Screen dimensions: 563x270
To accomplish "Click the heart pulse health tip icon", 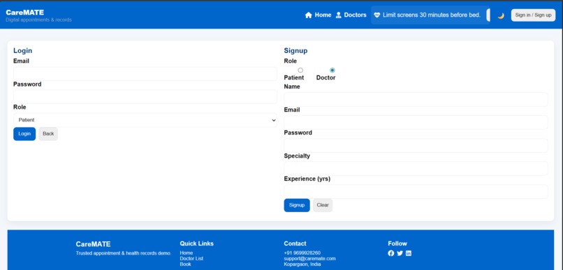I will click(x=376, y=15).
